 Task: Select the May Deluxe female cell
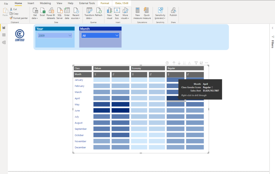coord(102,104)
